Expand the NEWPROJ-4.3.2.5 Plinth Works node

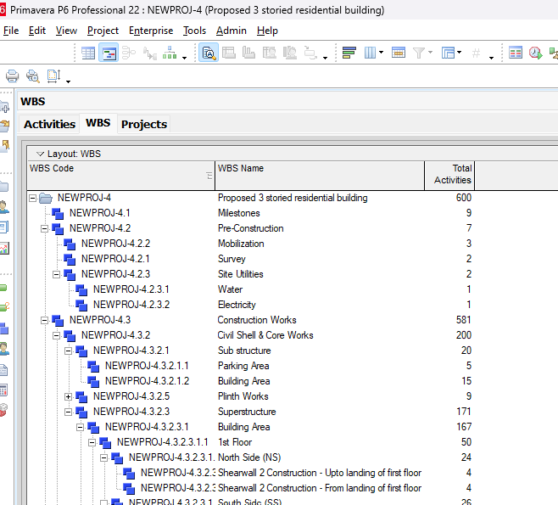pyautogui.click(x=69, y=396)
